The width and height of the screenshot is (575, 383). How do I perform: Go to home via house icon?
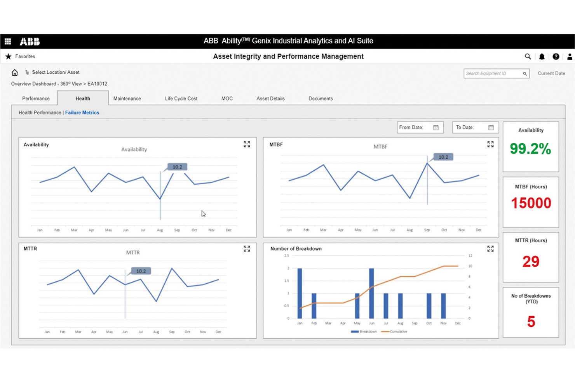[15, 73]
